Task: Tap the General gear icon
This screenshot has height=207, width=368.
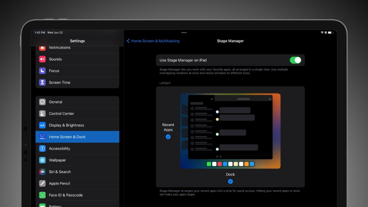Action: 42,102
